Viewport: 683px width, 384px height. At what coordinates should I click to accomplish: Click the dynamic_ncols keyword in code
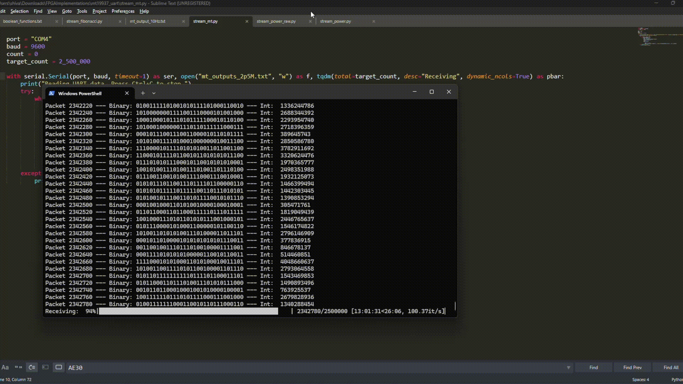click(x=489, y=76)
